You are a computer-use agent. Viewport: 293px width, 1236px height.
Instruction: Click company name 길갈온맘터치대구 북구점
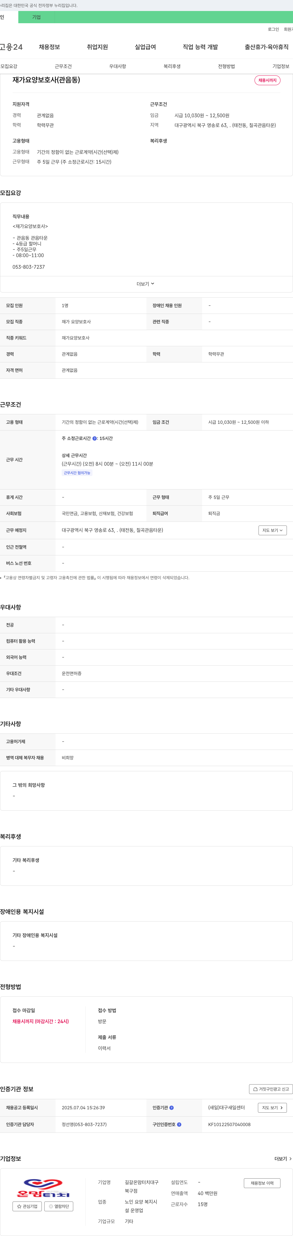click(x=142, y=1187)
